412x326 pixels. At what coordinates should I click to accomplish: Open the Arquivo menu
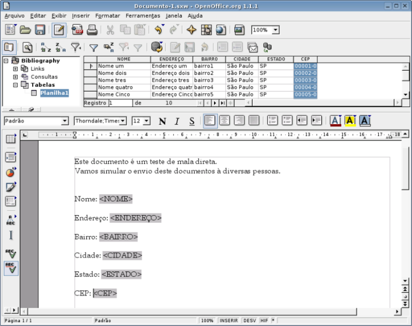14,16
